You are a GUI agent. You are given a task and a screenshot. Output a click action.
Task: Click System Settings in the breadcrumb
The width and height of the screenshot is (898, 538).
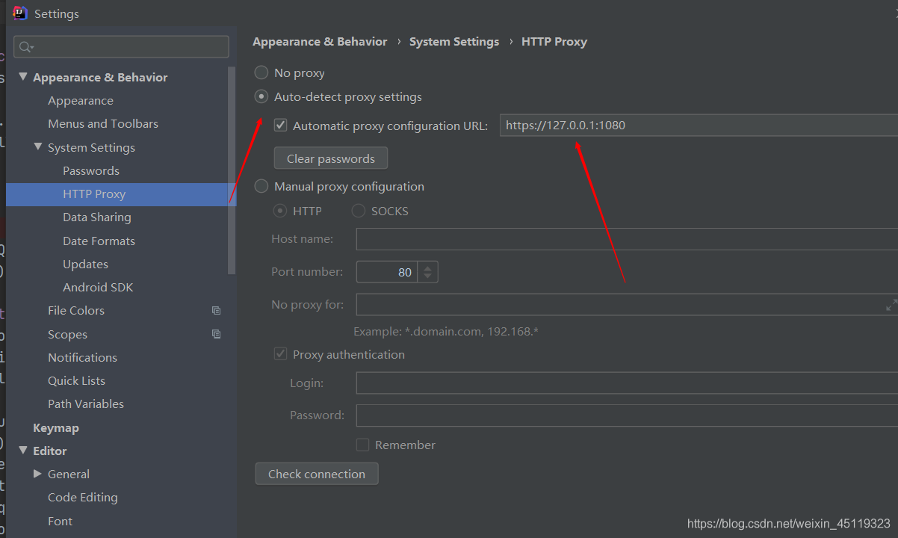pyautogui.click(x=454, y=42)
